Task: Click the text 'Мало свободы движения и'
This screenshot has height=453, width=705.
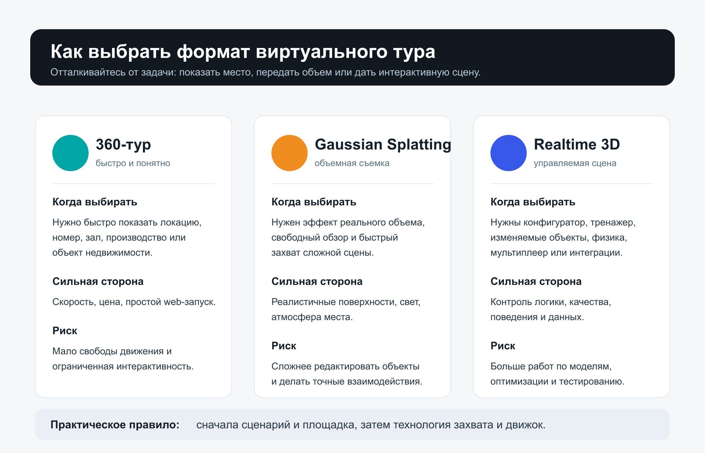Action: [112, 351]
